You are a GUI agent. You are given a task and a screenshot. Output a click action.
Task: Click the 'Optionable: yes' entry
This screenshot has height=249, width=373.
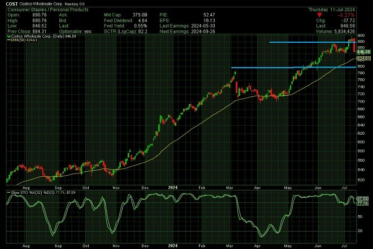[75, 32]
